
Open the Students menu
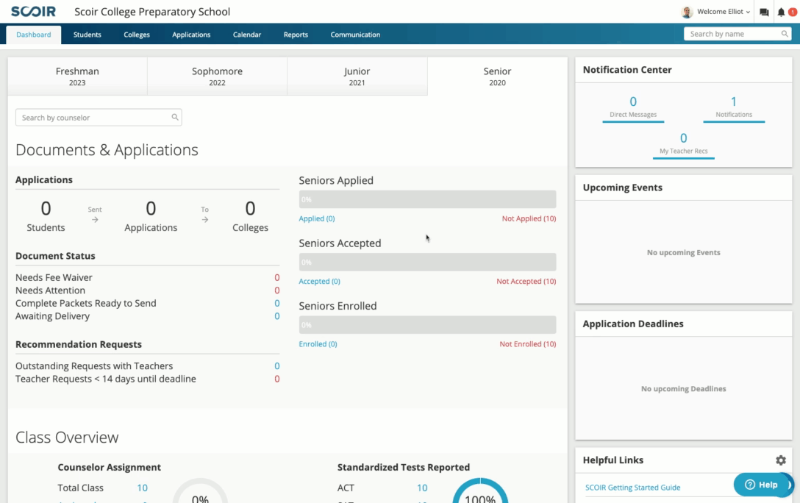[x=87, y=35]
